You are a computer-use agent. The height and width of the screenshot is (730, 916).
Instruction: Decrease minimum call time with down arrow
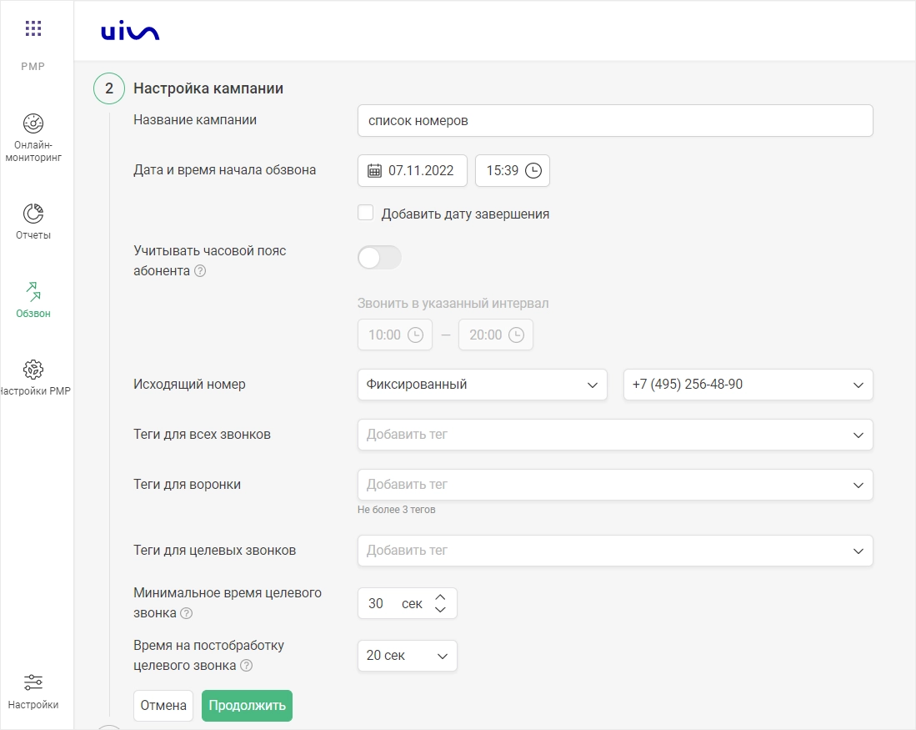click(440, 610)
